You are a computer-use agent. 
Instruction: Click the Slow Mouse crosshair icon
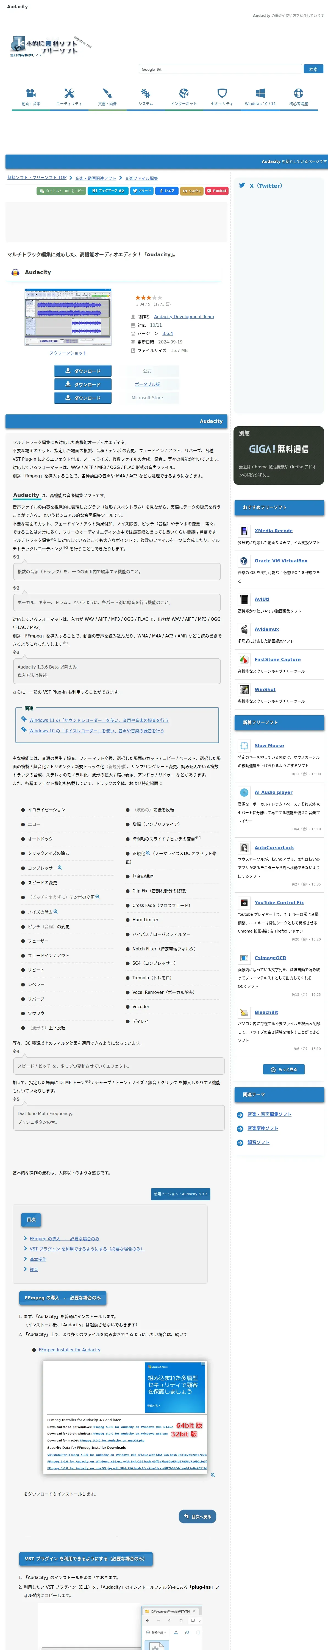(244, 745)
